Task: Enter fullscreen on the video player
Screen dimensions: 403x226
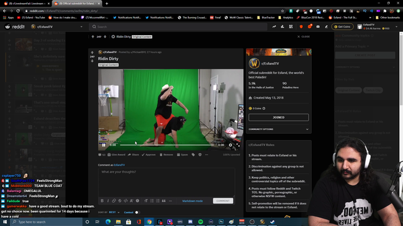Action: [238, 145]
